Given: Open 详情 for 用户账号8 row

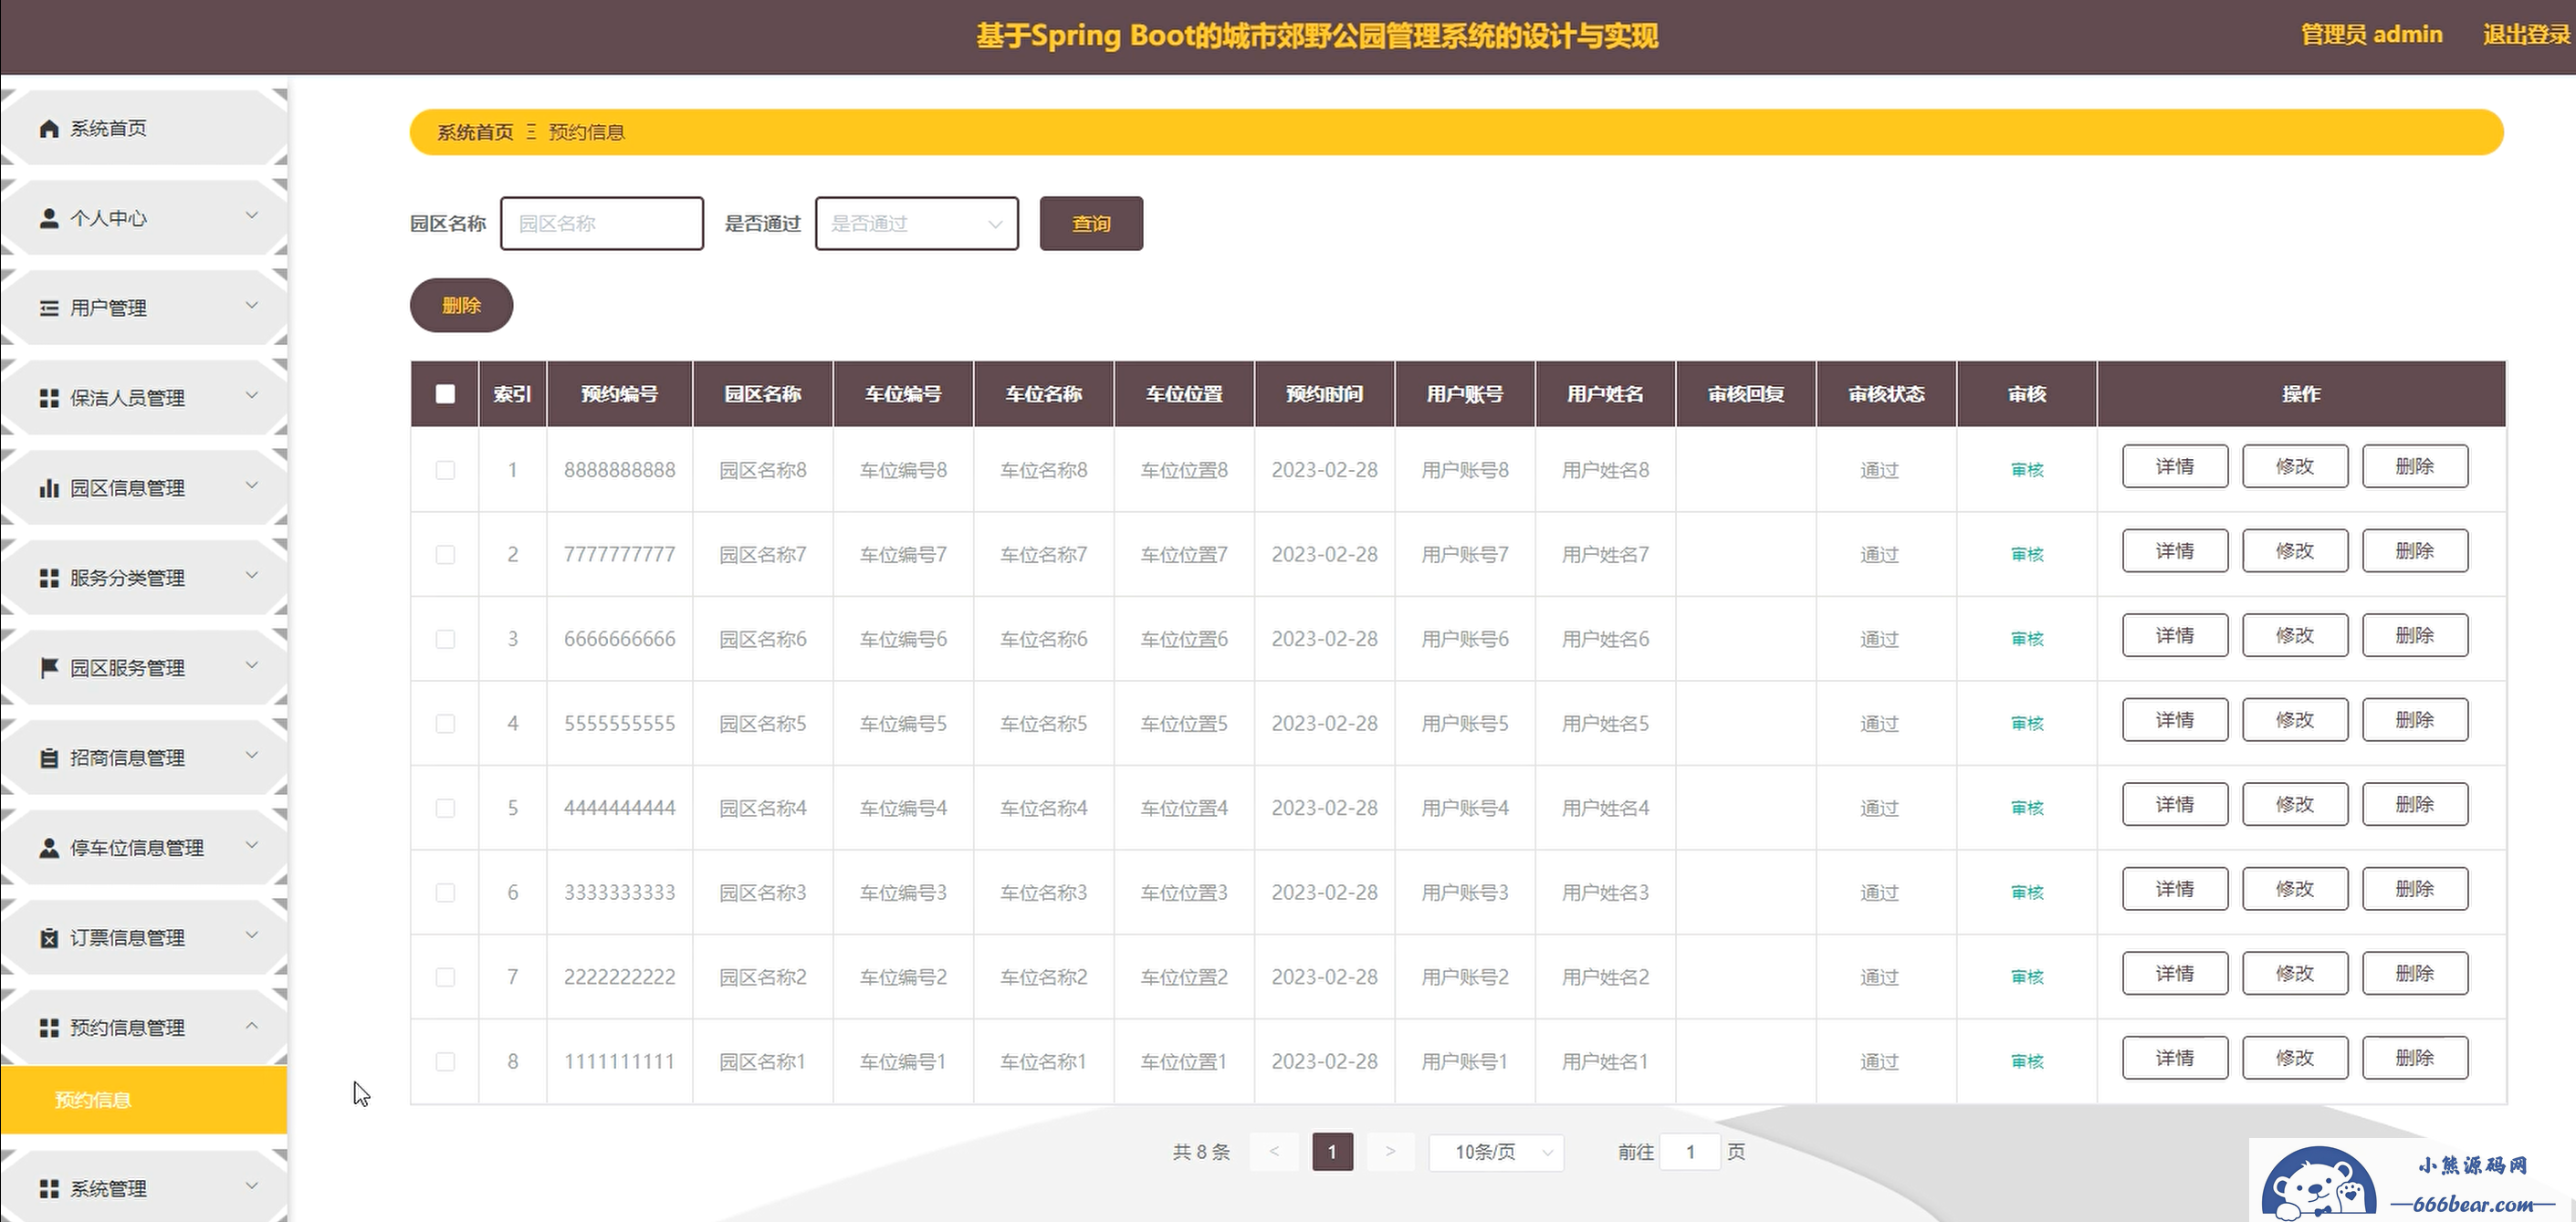Looking at the screenshot, I should click(2175, 466).
